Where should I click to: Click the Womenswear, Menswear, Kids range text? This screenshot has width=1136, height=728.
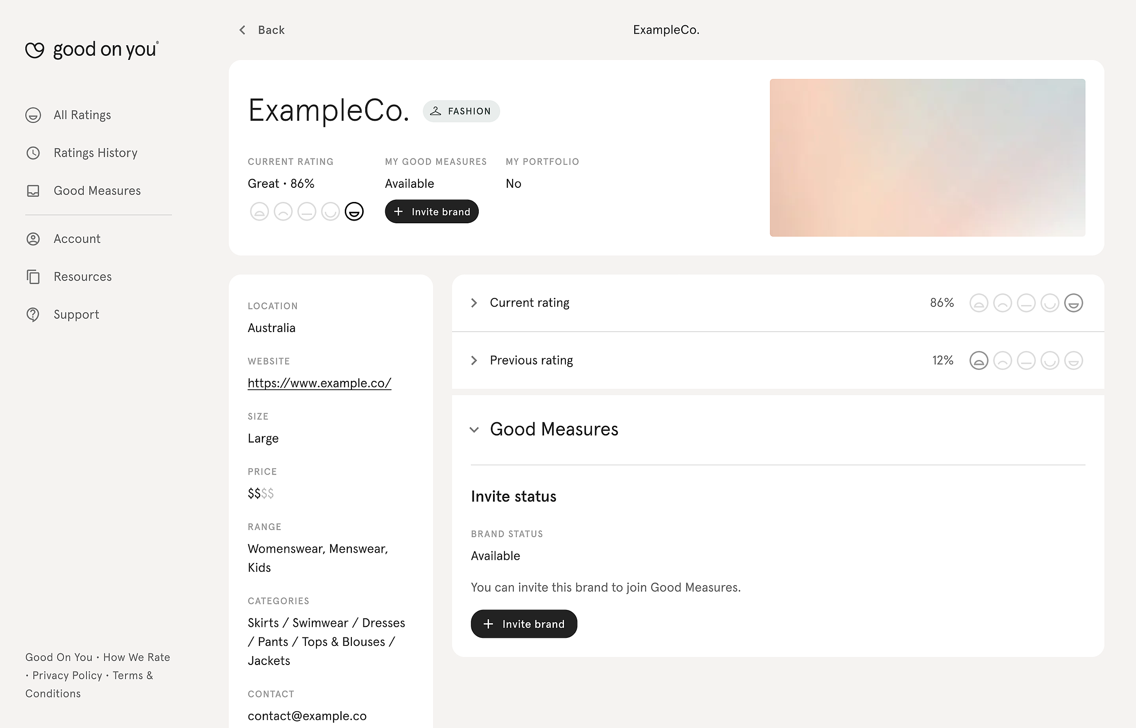click(x=318, y=558)
